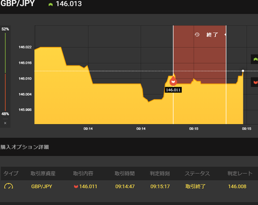This screenshot has width=258, height=205.
Task: Click the ステータス column header
Action: point(197,173)
